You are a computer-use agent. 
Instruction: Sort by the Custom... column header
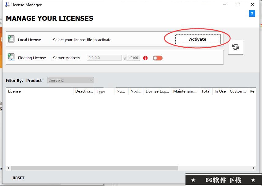click(x=238, y=91)
